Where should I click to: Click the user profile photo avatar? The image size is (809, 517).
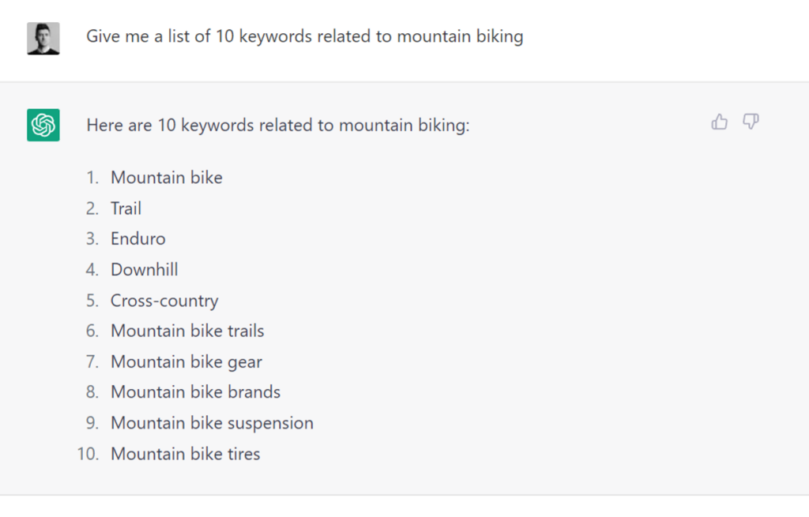[43, 38]
